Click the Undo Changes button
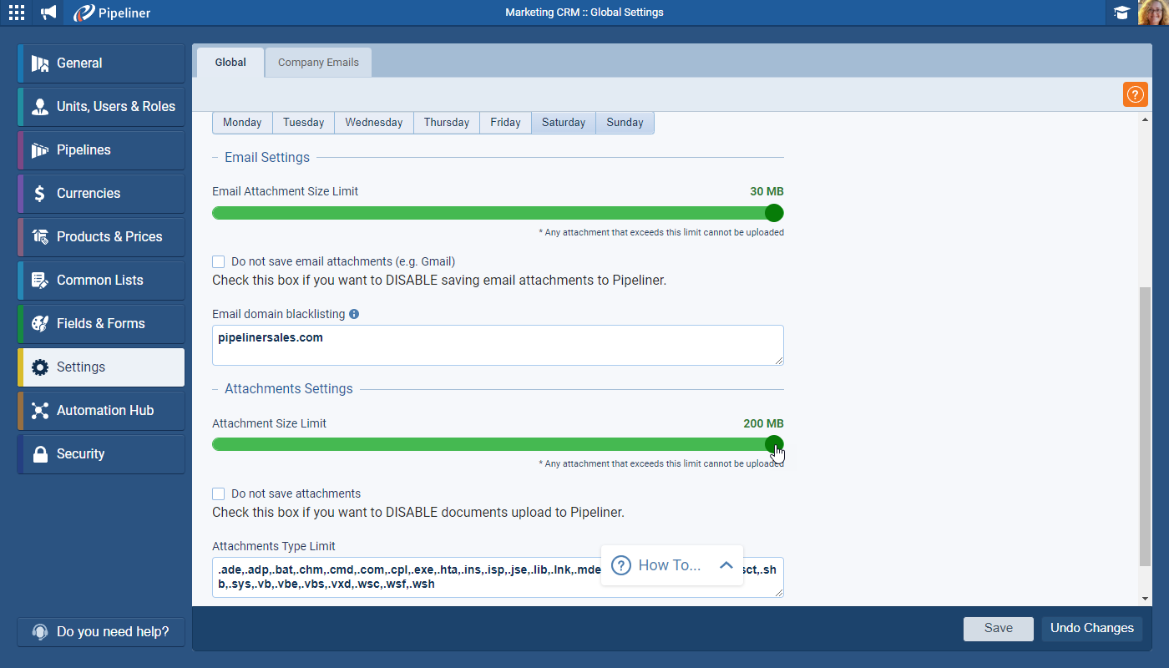The width and height of the screenshot is (1169, 668). (1091, 629)
